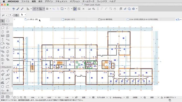The image size is (182, 102).
Task: Toggle the Snap Guides button
Action: coord(34,9)
